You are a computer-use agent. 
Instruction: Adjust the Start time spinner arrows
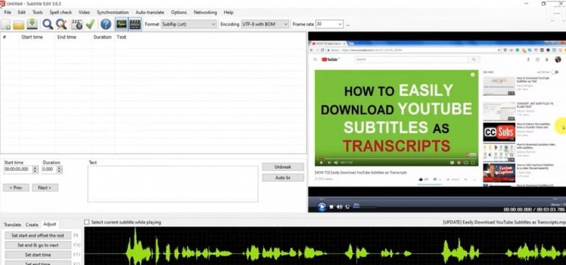(x=35, y=169)
